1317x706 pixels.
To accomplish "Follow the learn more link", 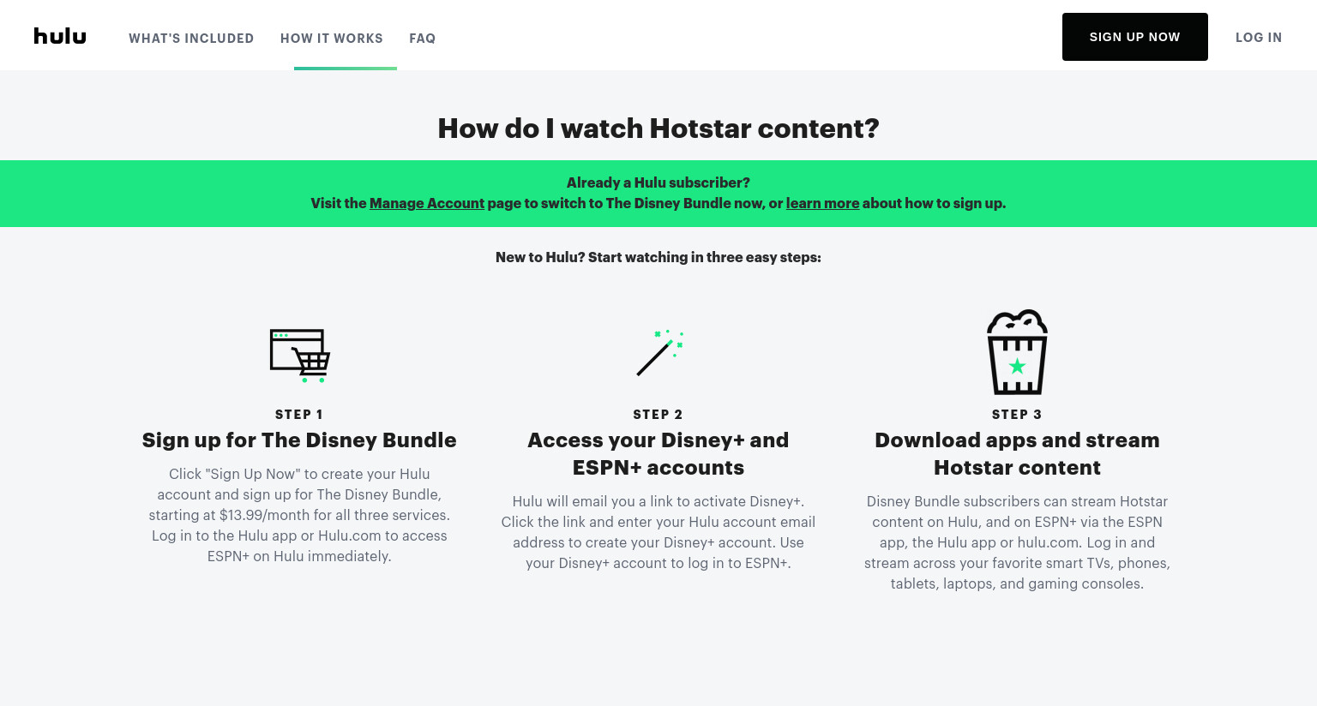I will tap(822, 203).
